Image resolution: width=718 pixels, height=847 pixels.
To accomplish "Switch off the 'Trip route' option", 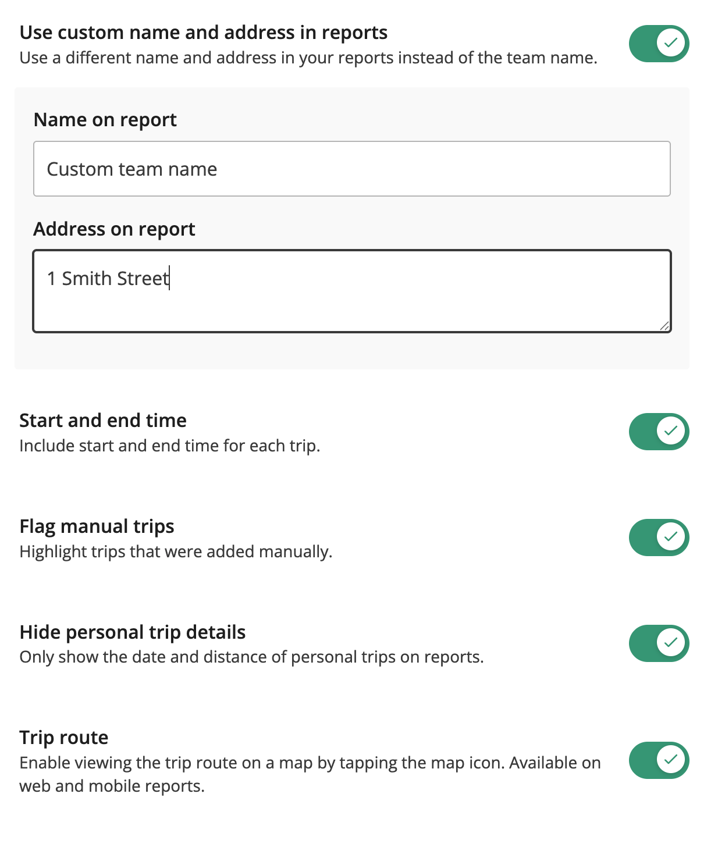I will click(x=658, y=760).
